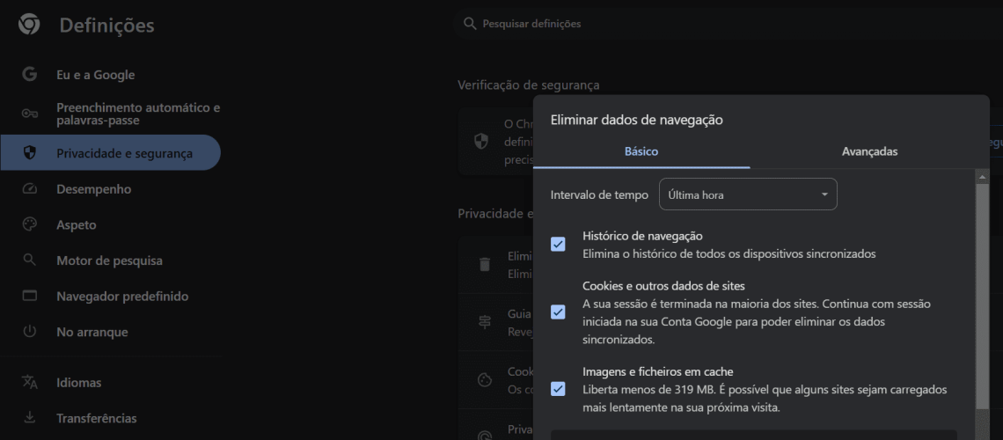Image resolution: width=1003 pixels, height=440 pixels.
Task: Open Idiomas settings
Action: 111,383
